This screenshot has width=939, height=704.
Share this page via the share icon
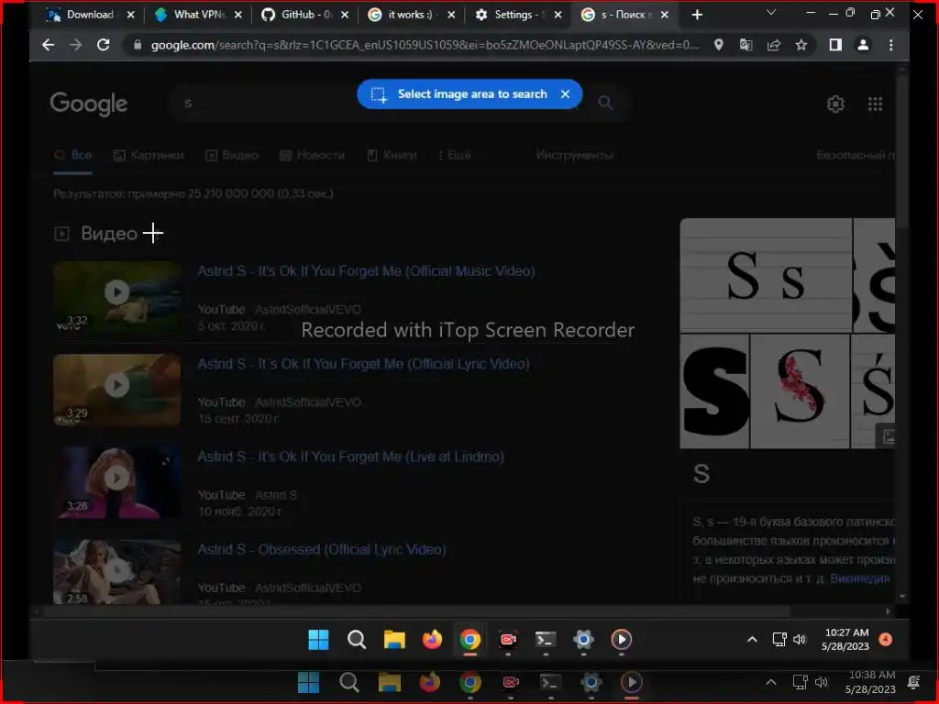click(774, 45)
